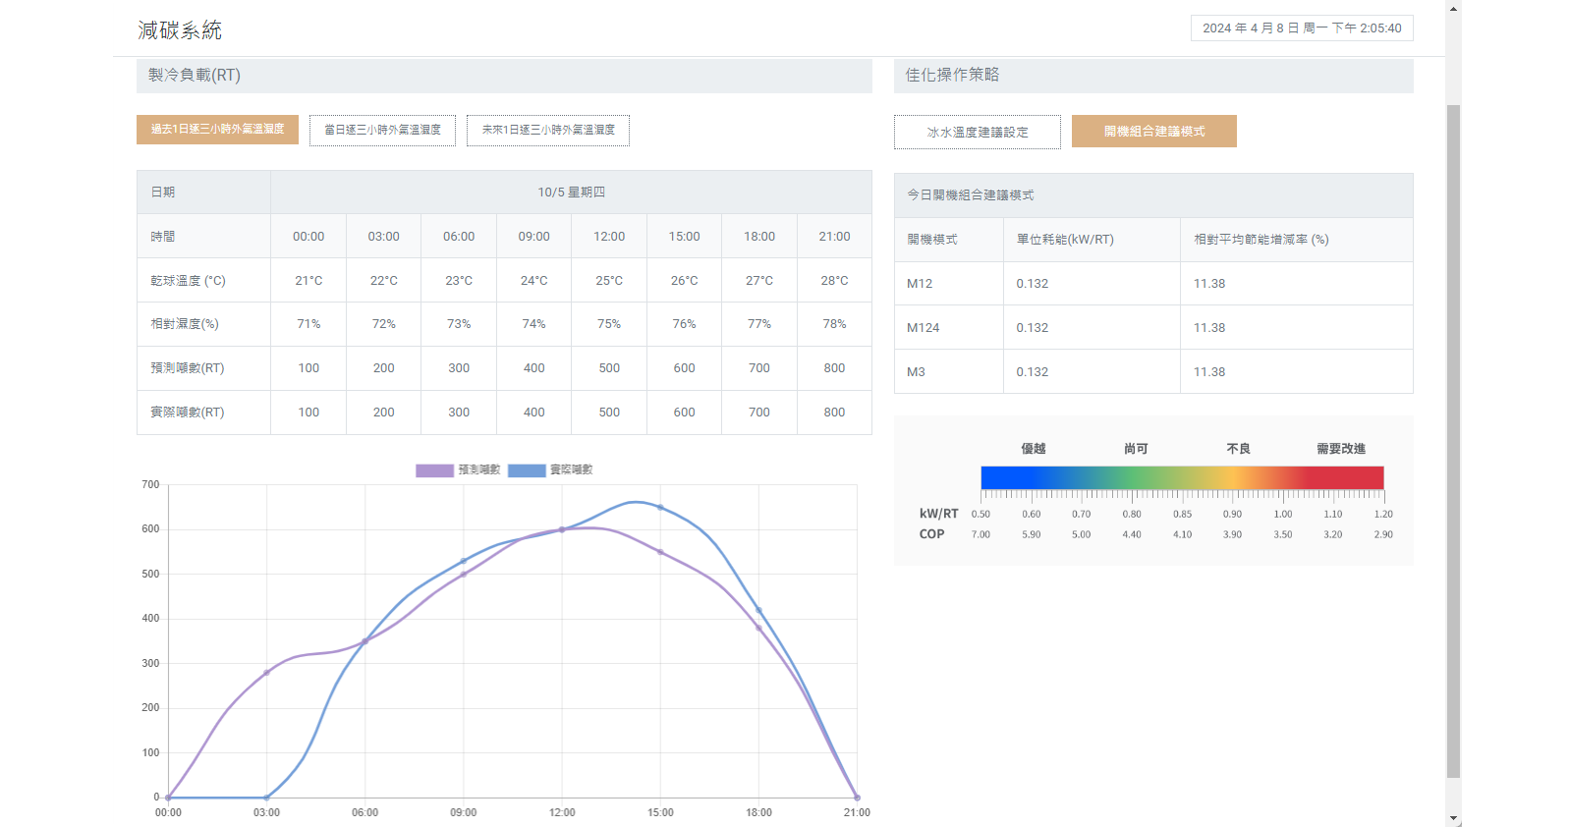Click the 今日開機組合建議模式 table title
Screen dimensions: 1569x827
(x=971, y=195)
